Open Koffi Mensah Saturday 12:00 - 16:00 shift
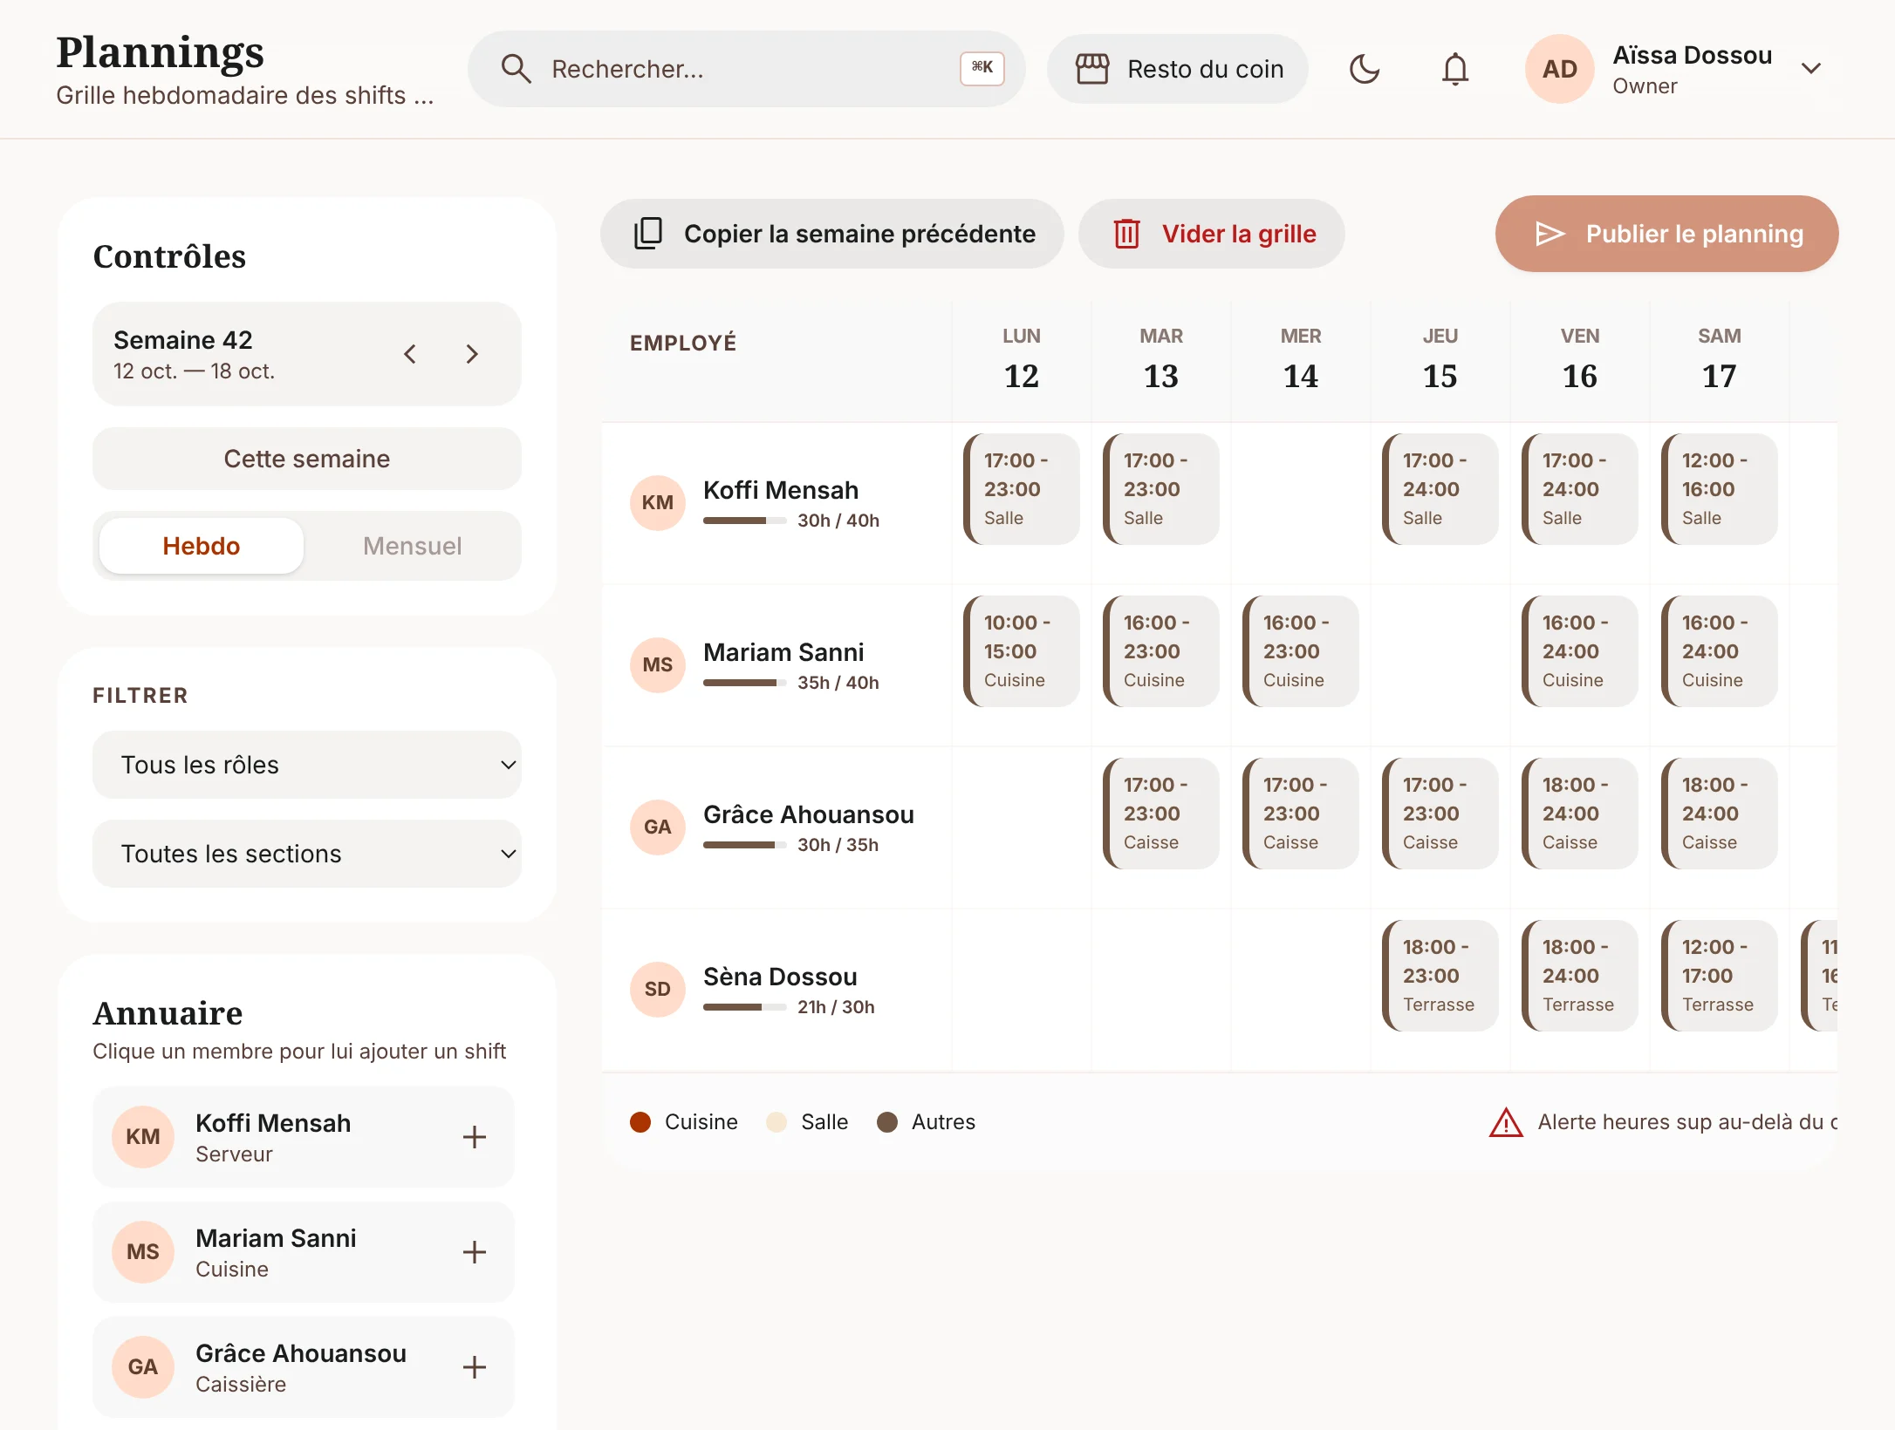Screen dimensions: 1895x1430 (1720, 489)
